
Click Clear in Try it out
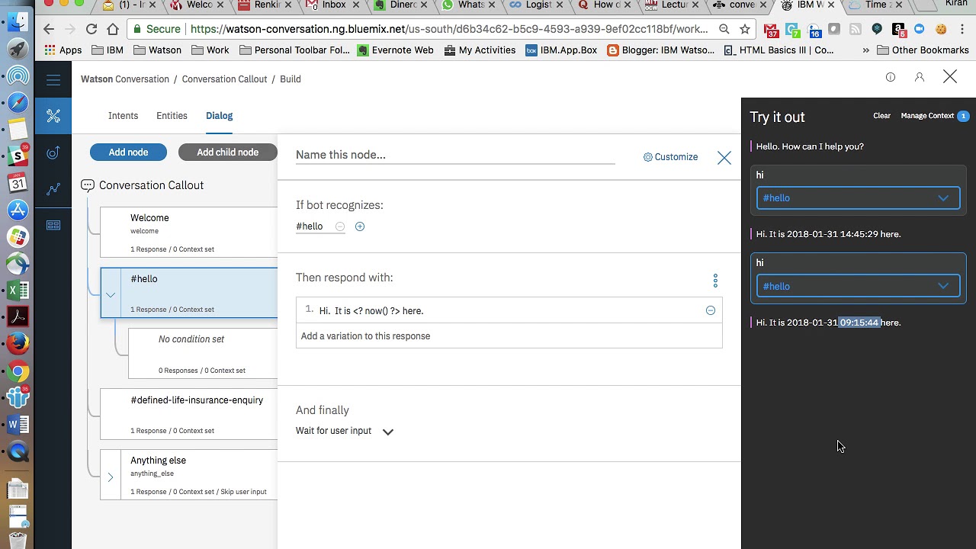click(x=881, y=116)
